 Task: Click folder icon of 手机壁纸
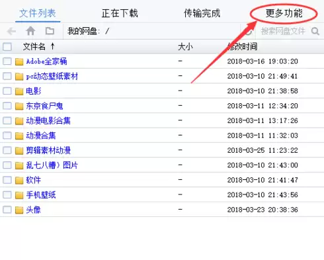[x=19, y=195]
